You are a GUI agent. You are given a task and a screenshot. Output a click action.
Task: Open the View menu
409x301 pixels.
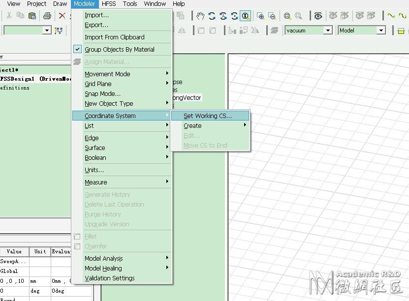coord(14,4)
